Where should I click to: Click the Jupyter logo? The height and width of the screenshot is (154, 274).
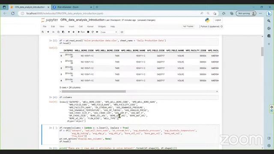pos(50,20)
